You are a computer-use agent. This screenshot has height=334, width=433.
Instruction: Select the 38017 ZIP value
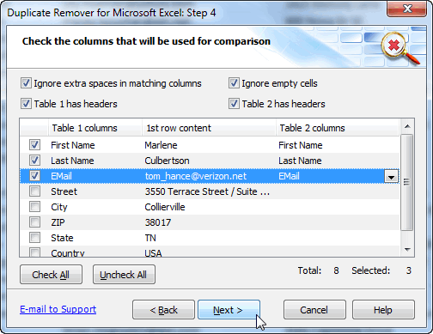(x=158, y=222)
